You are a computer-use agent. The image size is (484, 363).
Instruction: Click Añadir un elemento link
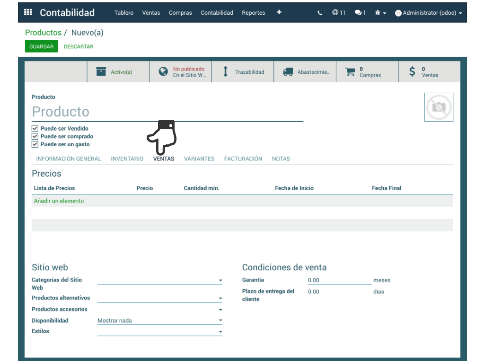point(59,201)
